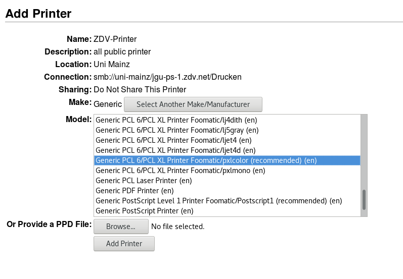This screenshot has height=279, width=403.
Task: Click the Location value Uni Mainz
Action: point(112,64)
